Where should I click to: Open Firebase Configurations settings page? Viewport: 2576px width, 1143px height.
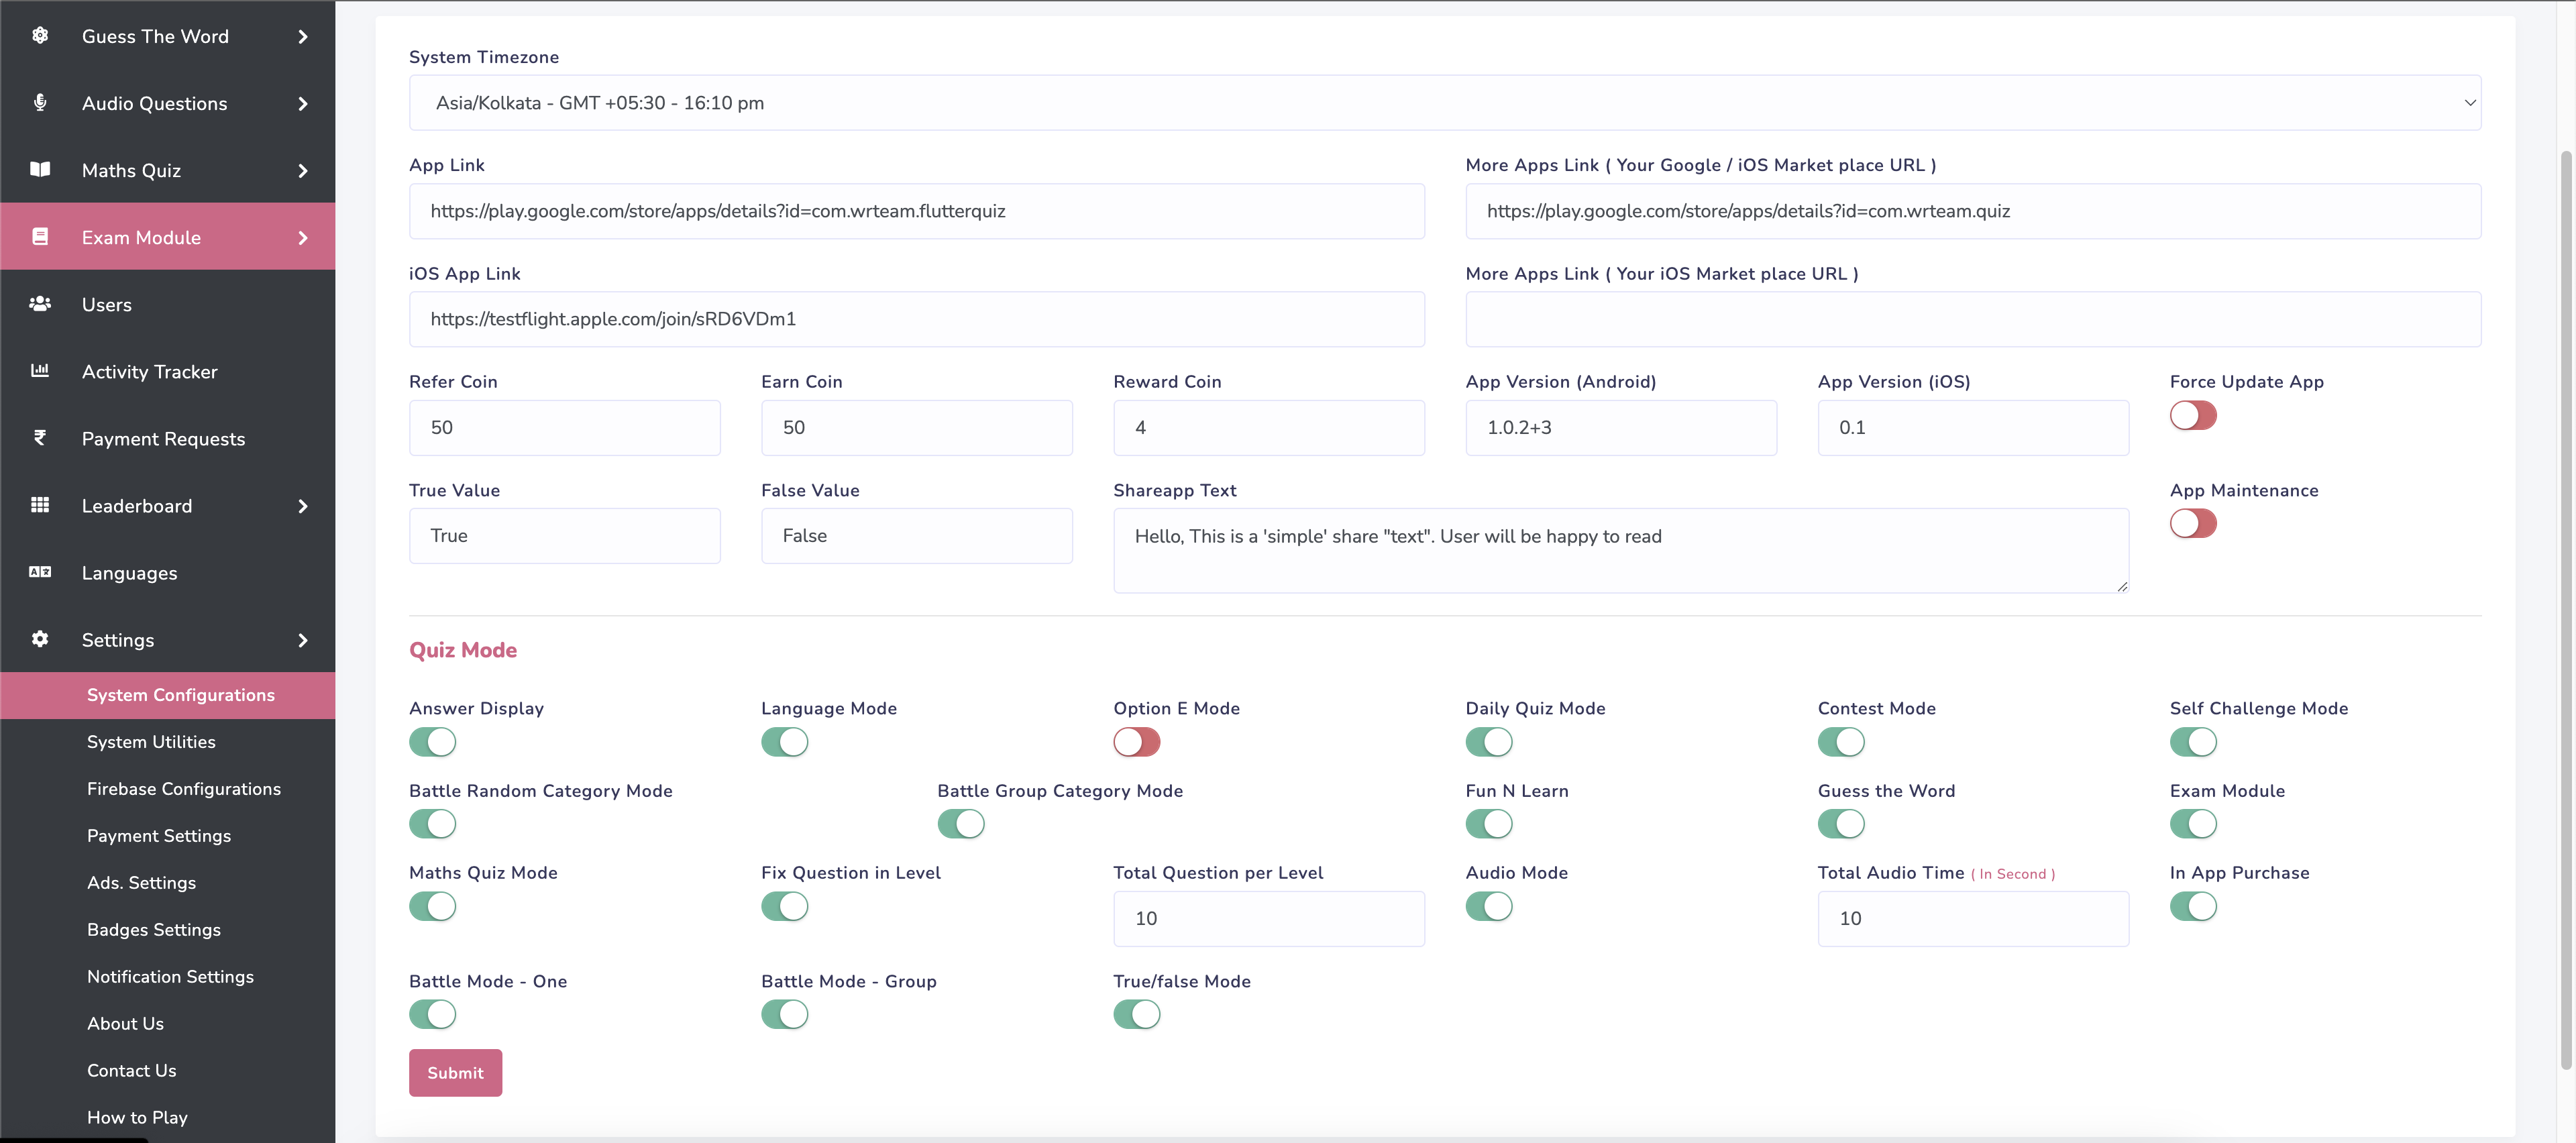184,789
